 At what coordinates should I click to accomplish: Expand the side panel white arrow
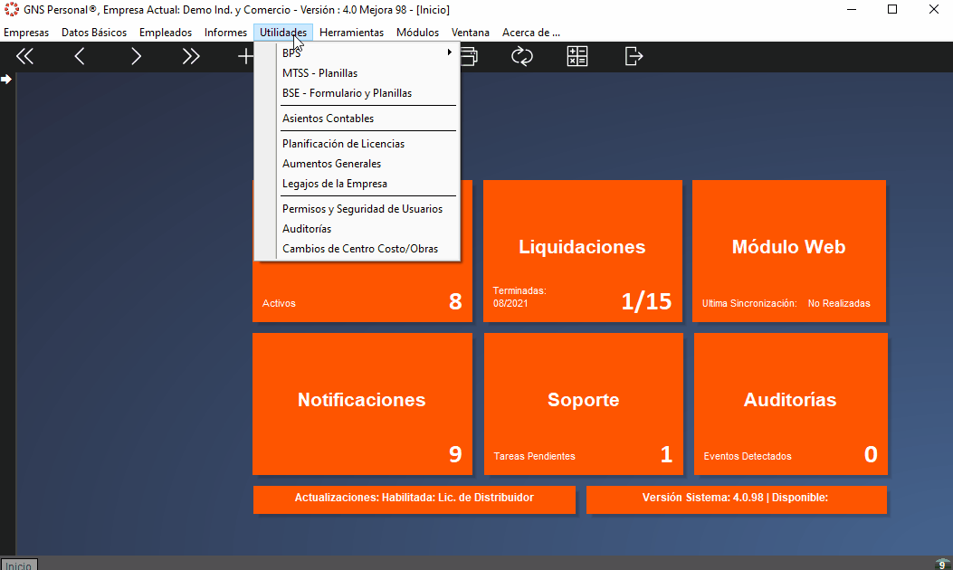coord(6,79)
